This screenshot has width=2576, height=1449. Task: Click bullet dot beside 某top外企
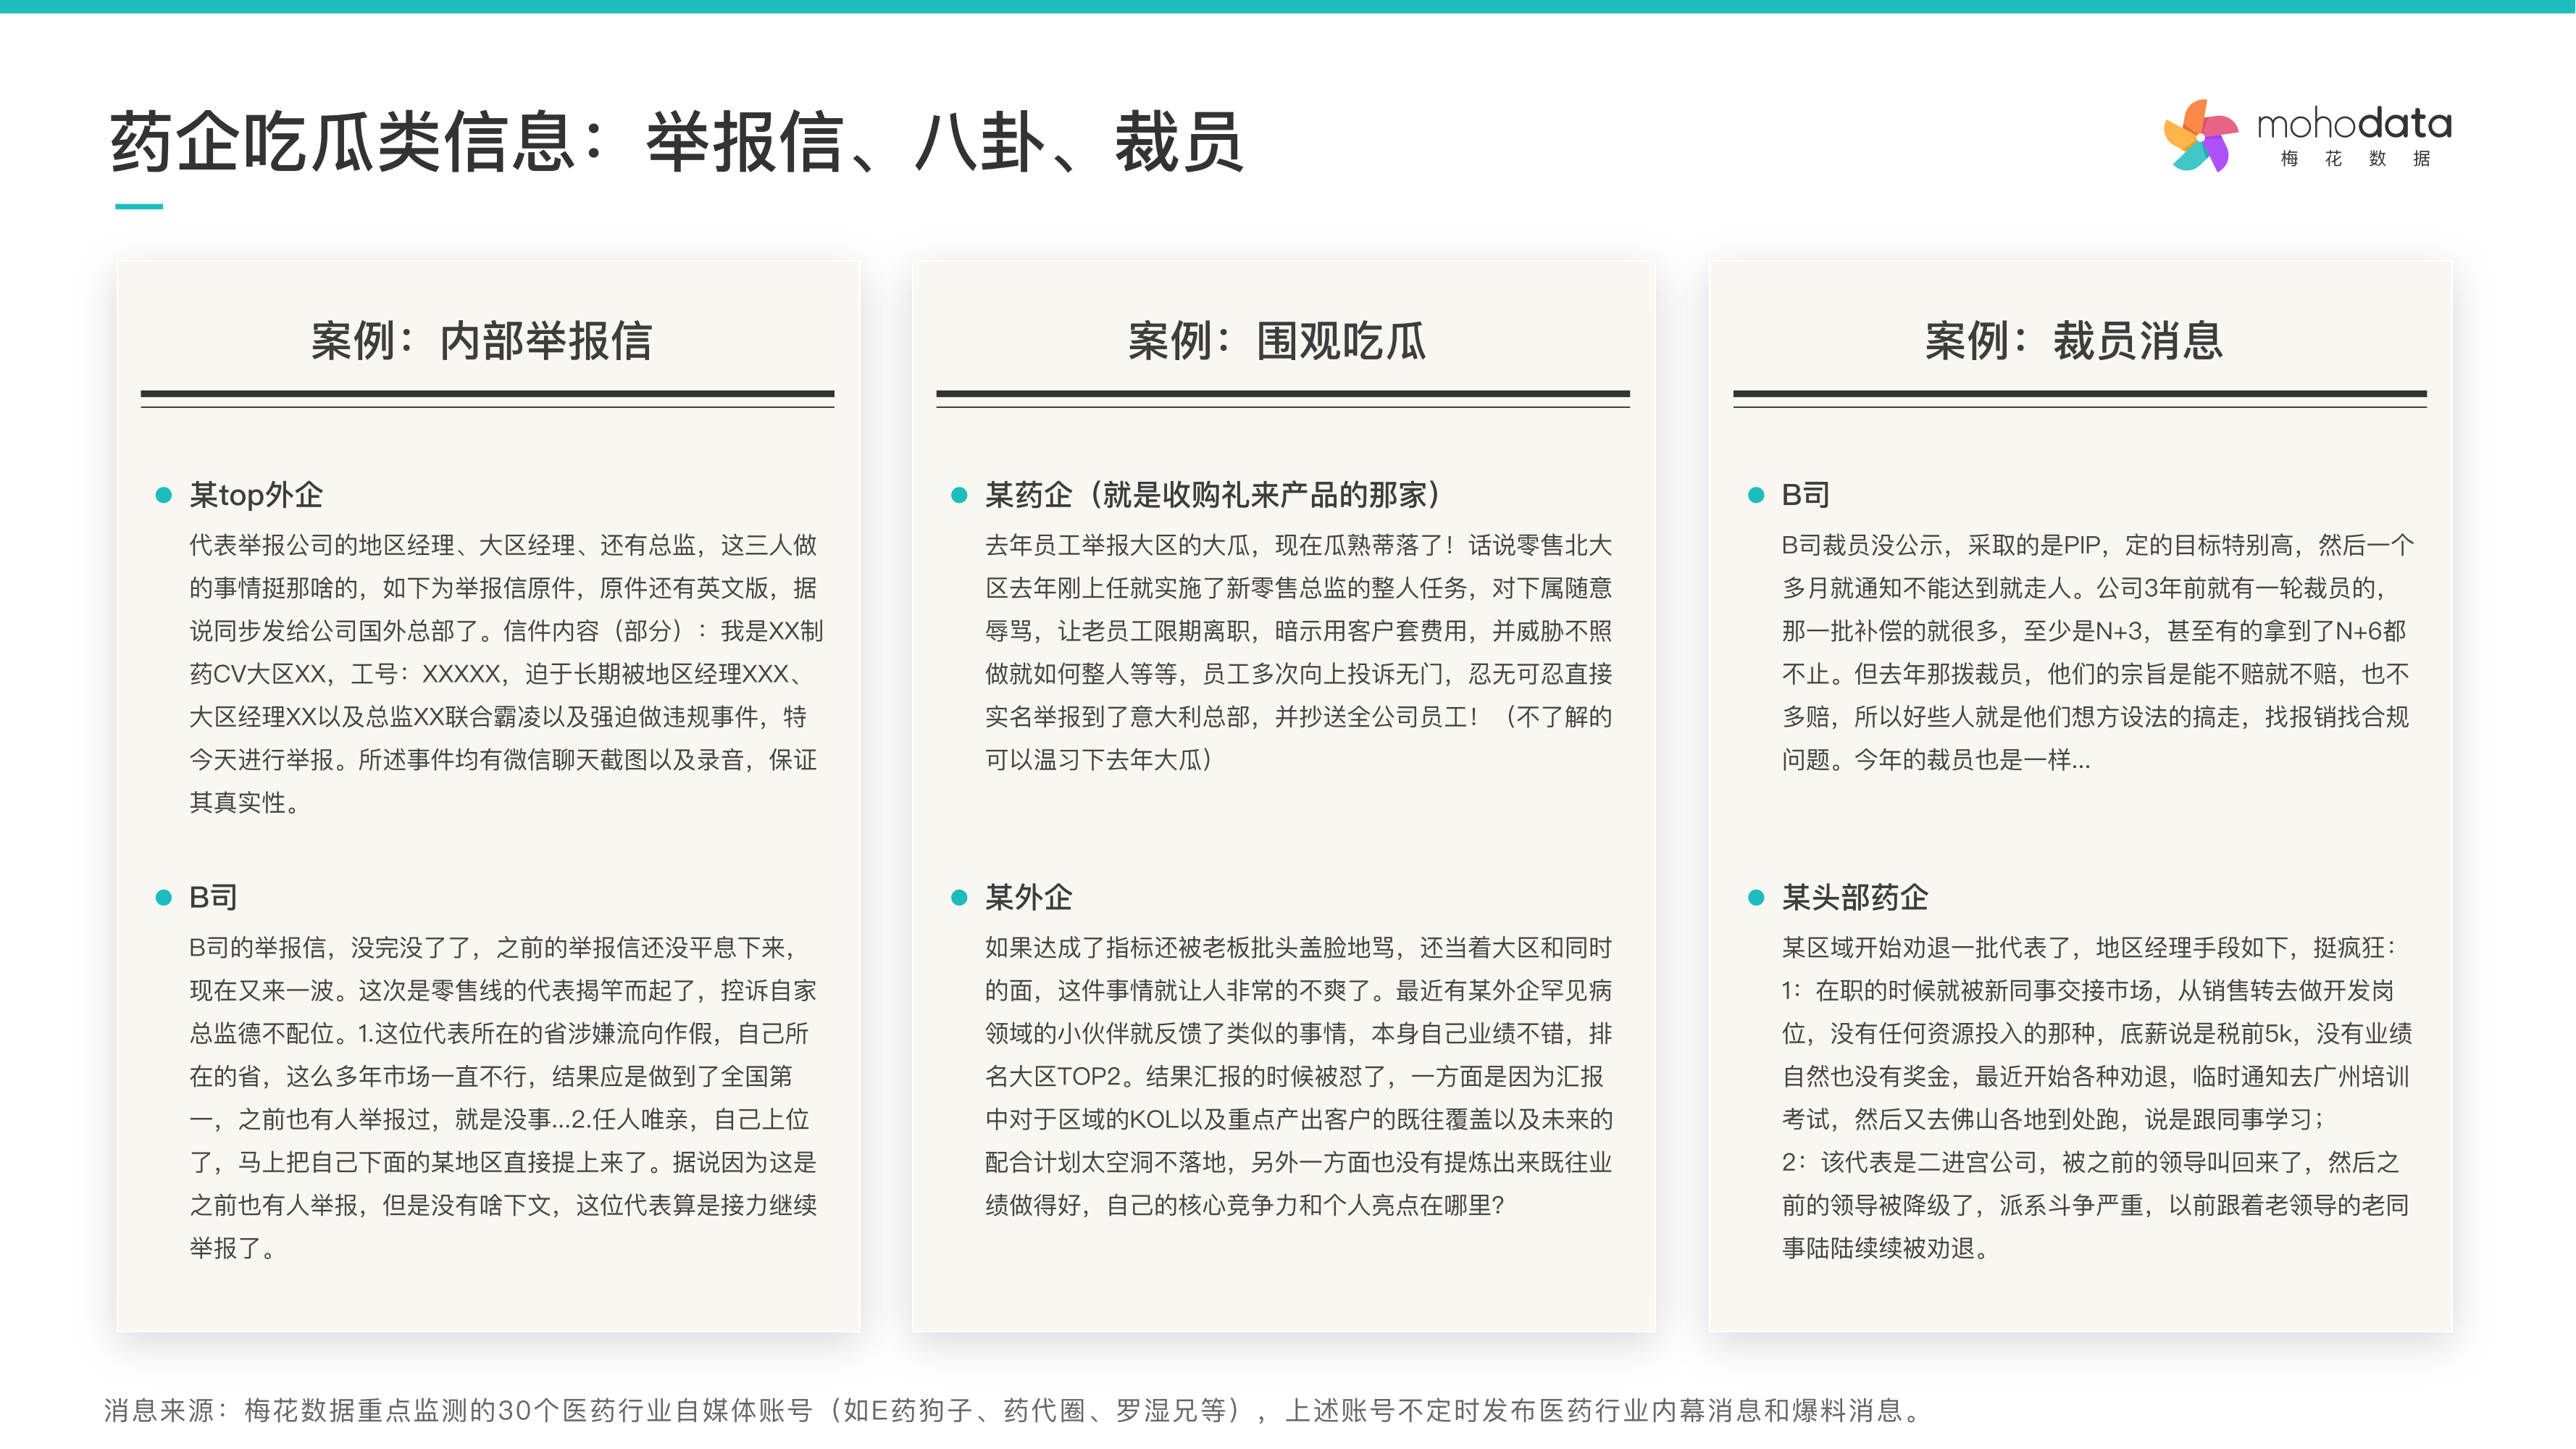click(164, 495)
